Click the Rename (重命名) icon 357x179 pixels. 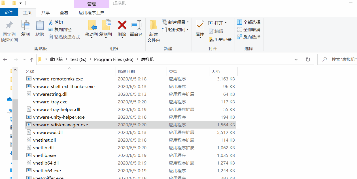pos(136,25)
